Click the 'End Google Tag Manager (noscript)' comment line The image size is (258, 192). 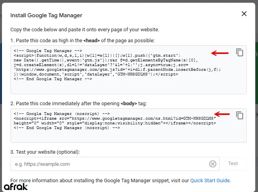[x=66, y=128]
